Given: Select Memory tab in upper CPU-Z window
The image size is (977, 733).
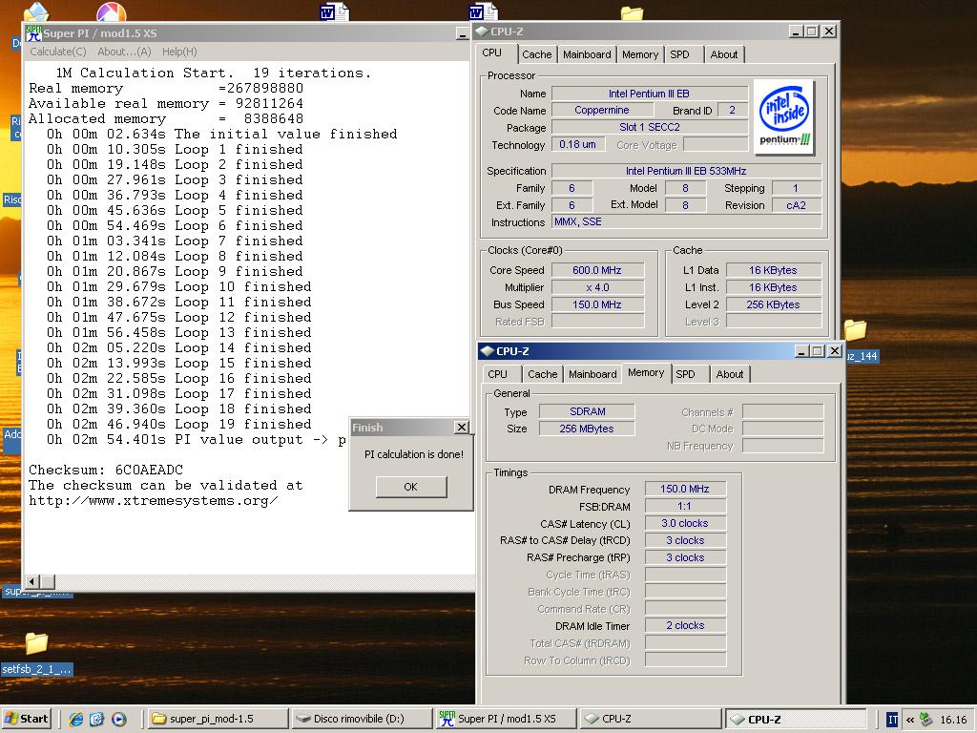Looking at the screenshot, I should click(640, 54).
